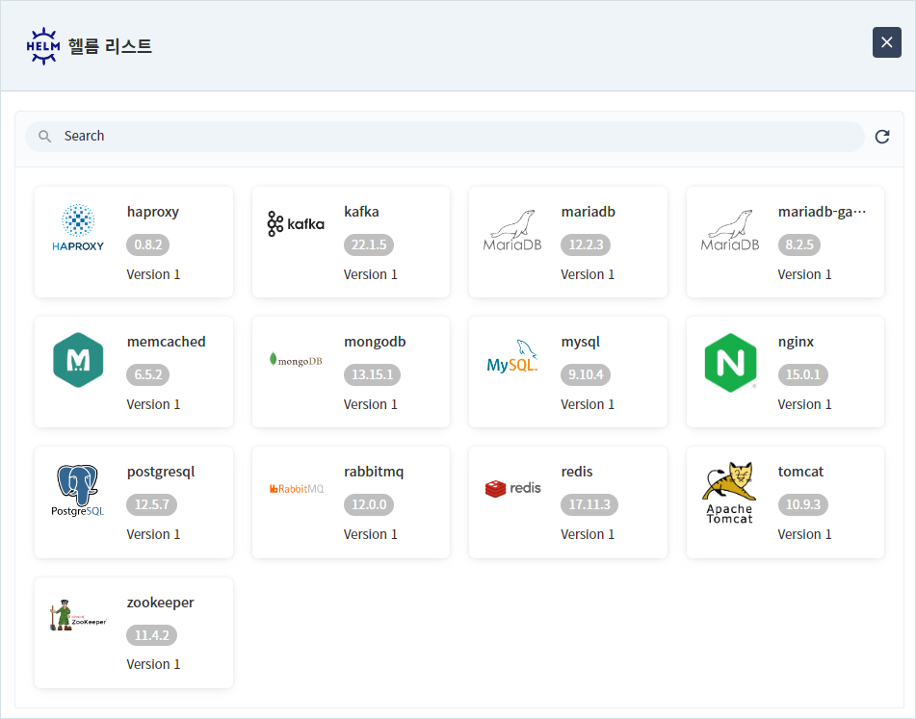The image size is (916, 719).
Task: Refresh the helm chart list
Action: pos(882,137)
